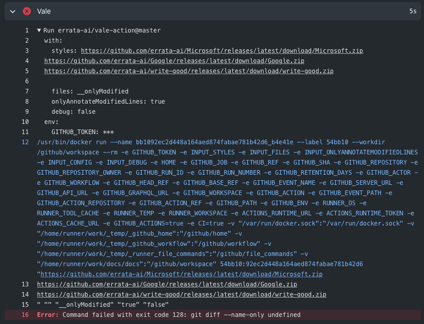Click the red failure status icon beside Vale
The height and width of the screenshot is (324, 424).
click(x=27, y=11)
